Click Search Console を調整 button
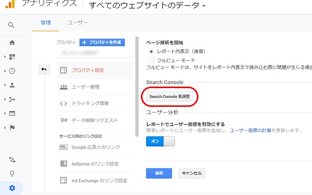 170,96
